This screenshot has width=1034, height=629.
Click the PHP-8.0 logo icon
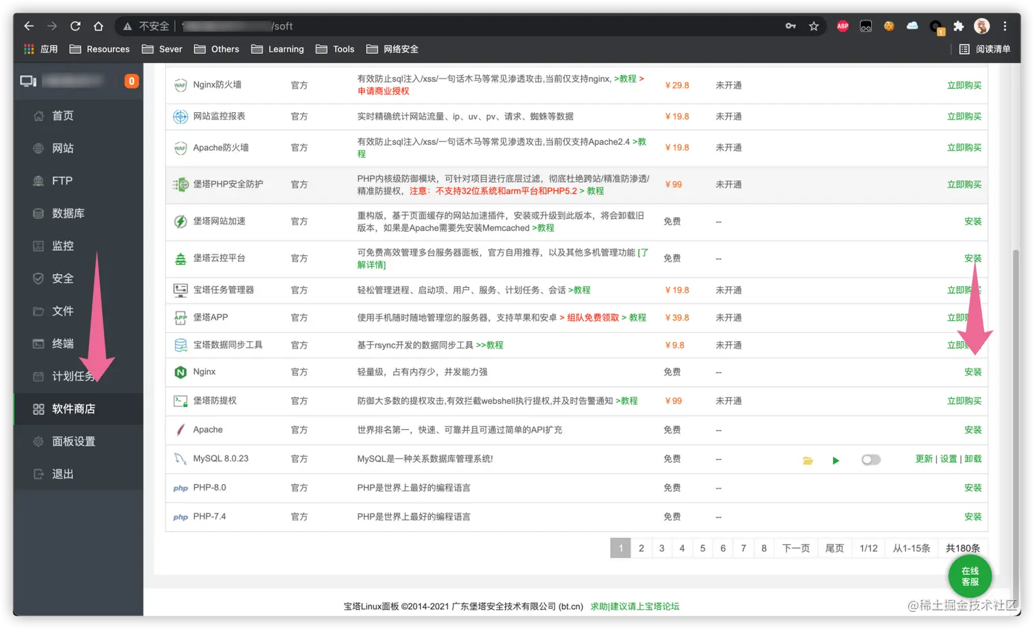click(x=181, y=488)
